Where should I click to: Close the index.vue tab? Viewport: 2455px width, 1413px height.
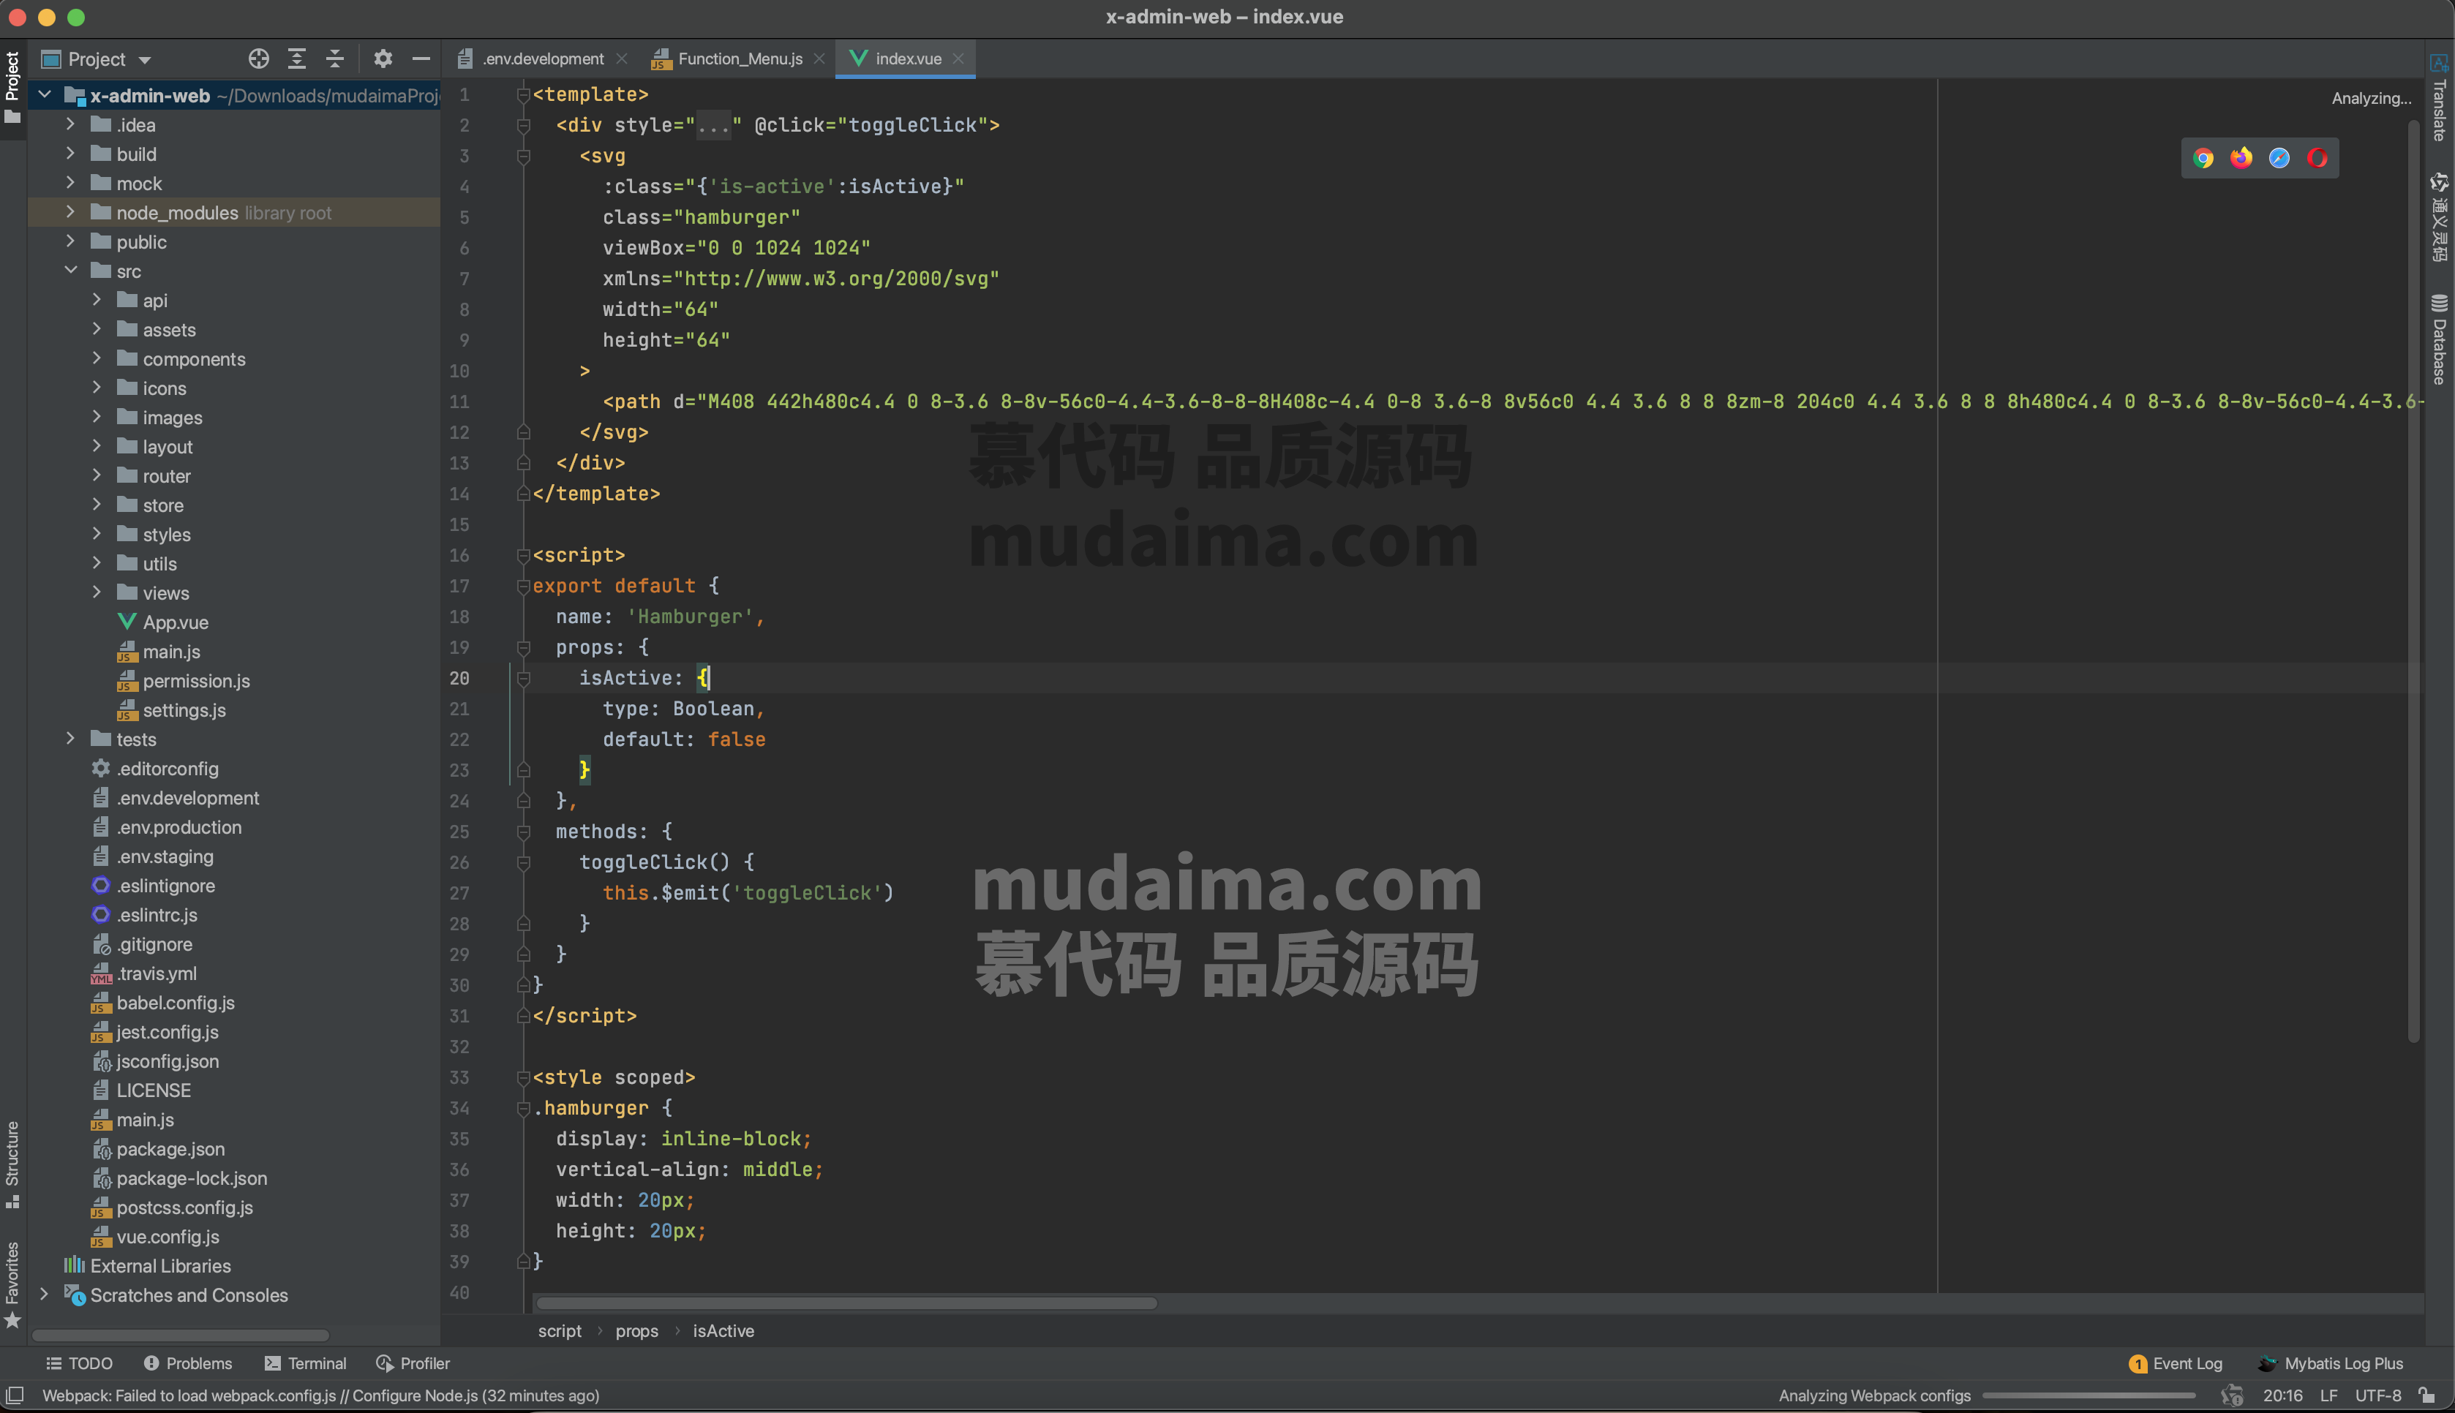(x=959, y=59)
